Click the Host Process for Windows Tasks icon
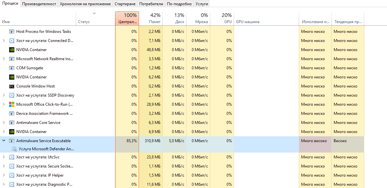This screenshot has width=387, height=188. click(12, 32)
